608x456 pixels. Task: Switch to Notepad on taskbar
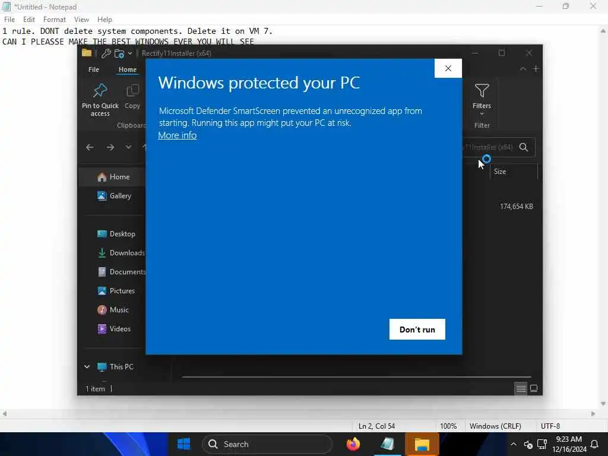pyautogui.click(x=387, y=444)
